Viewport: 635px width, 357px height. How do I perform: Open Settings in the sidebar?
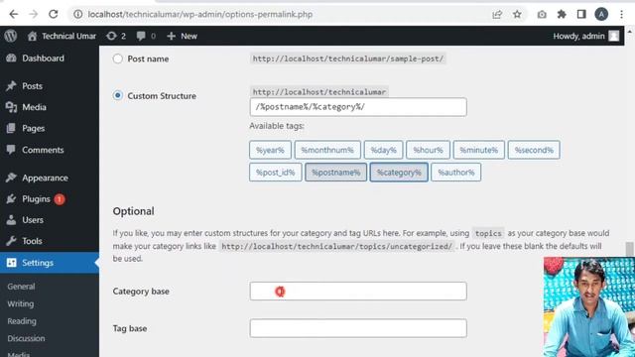click(x=50, y=263)
